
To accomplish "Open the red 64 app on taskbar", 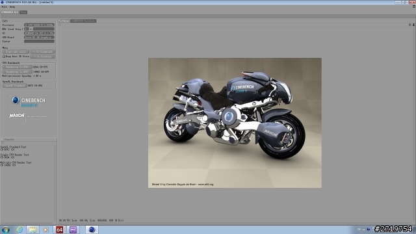I will [x=59, y=229].
